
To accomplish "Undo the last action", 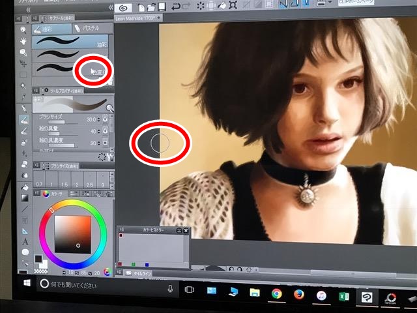I will [x=175, y=7].
